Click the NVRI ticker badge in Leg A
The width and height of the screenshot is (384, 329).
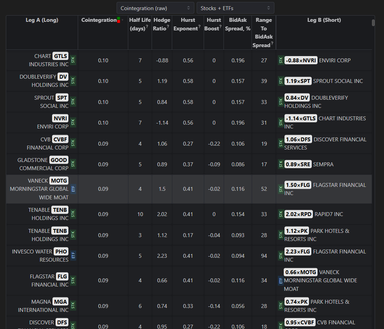(60, 118)
